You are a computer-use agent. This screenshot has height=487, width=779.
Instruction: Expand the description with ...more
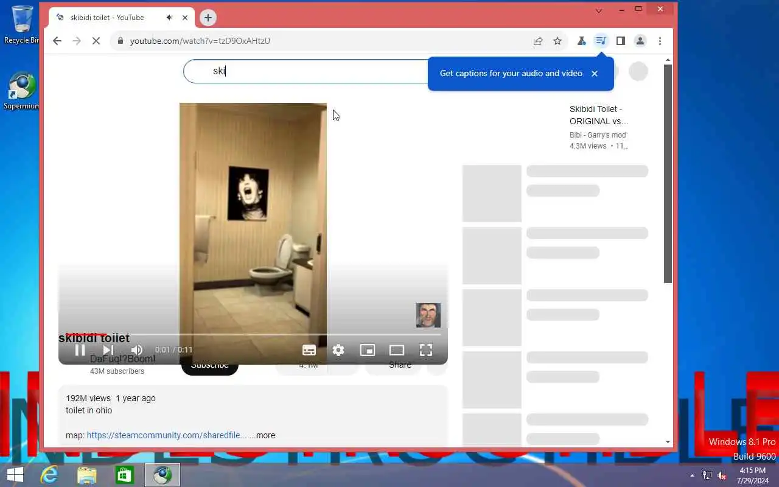point(262,435)
